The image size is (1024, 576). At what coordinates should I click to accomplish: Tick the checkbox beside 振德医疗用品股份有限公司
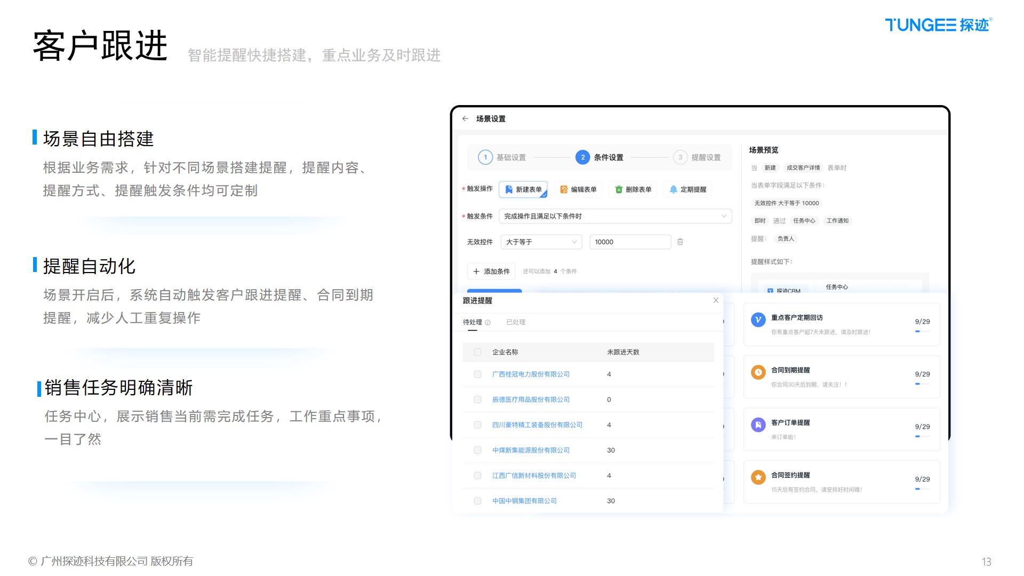coord(477,399)
